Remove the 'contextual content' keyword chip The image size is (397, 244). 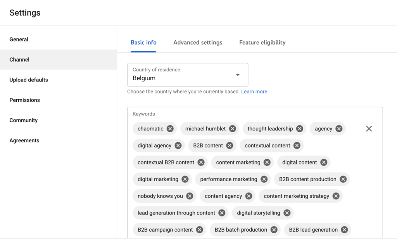click(297, 145)
